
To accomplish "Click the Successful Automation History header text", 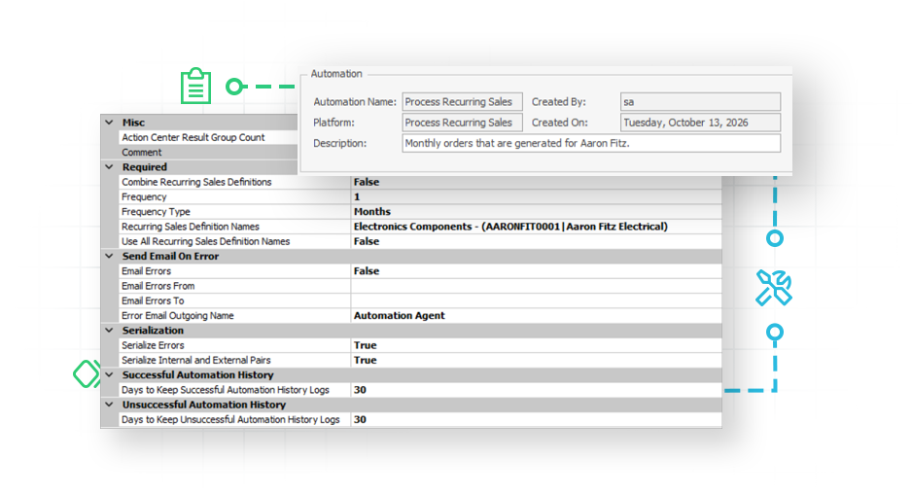I will [x=197, y=374].
